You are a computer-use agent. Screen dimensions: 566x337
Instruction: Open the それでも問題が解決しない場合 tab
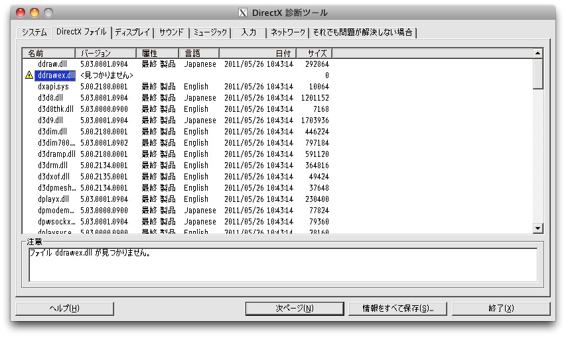pos(362,32)
